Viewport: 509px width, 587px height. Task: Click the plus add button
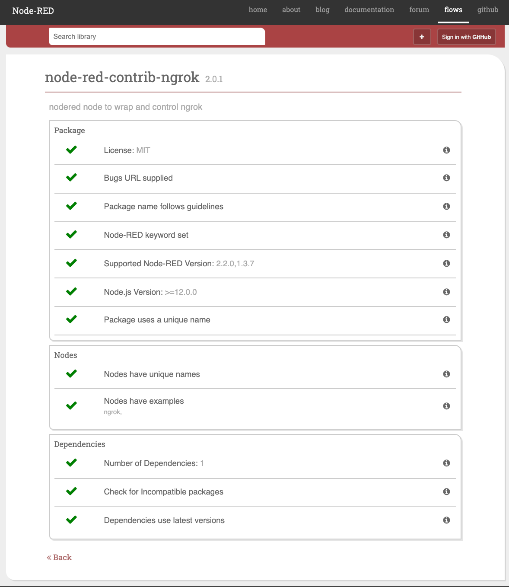pyautogui.click(x=422, y=37)
